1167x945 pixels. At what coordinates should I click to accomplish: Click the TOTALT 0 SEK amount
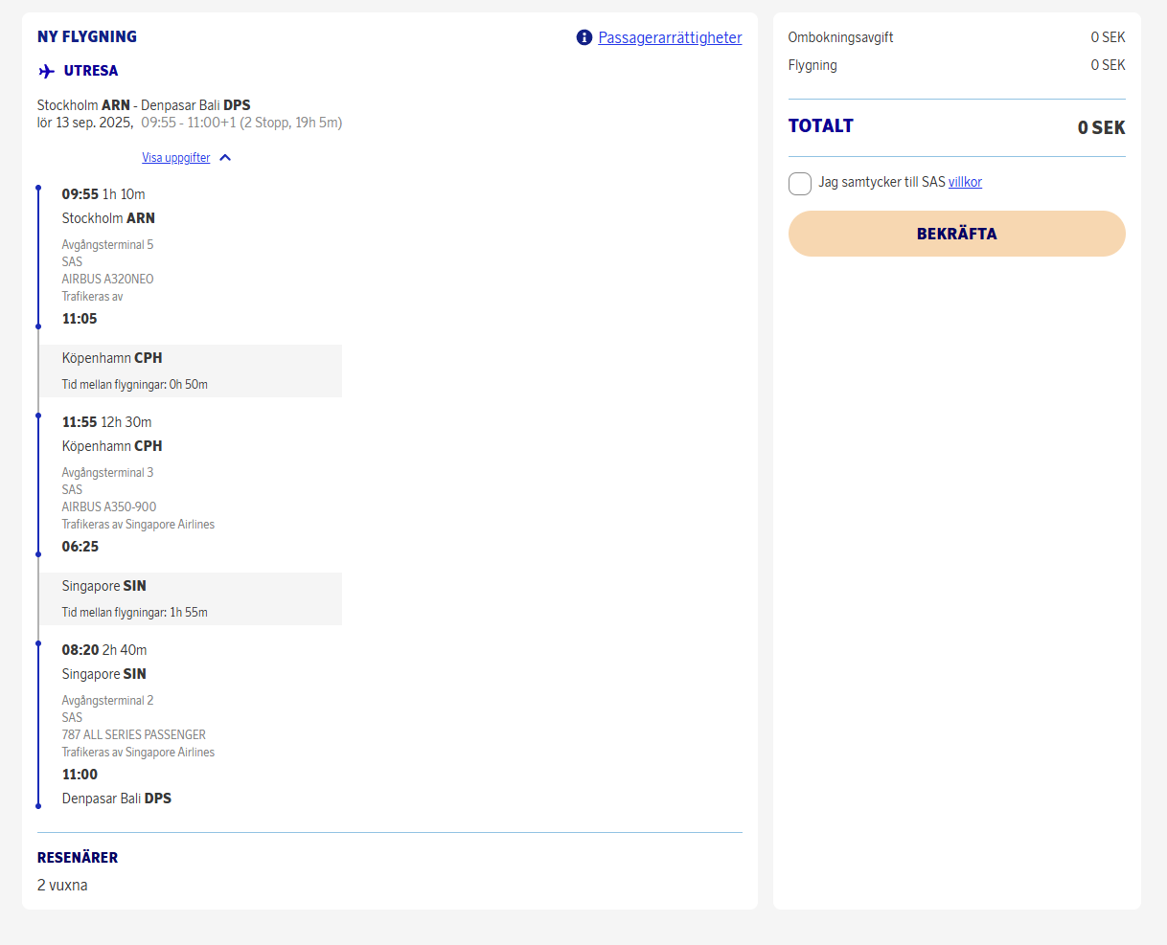(1101, 127)
